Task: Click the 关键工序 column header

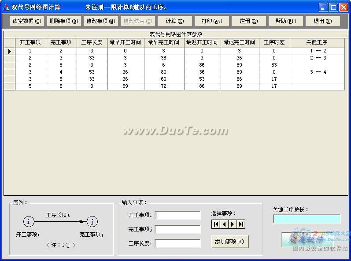Action: (x=317, y=42)
